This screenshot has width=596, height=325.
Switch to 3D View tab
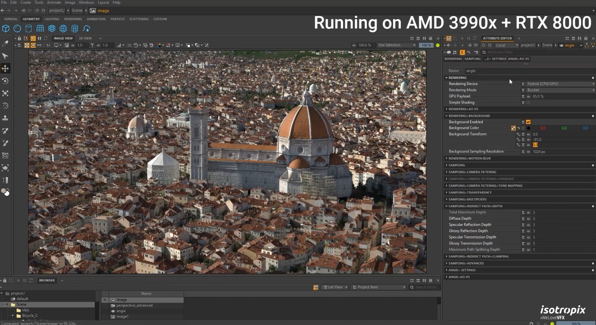point(85,39)
